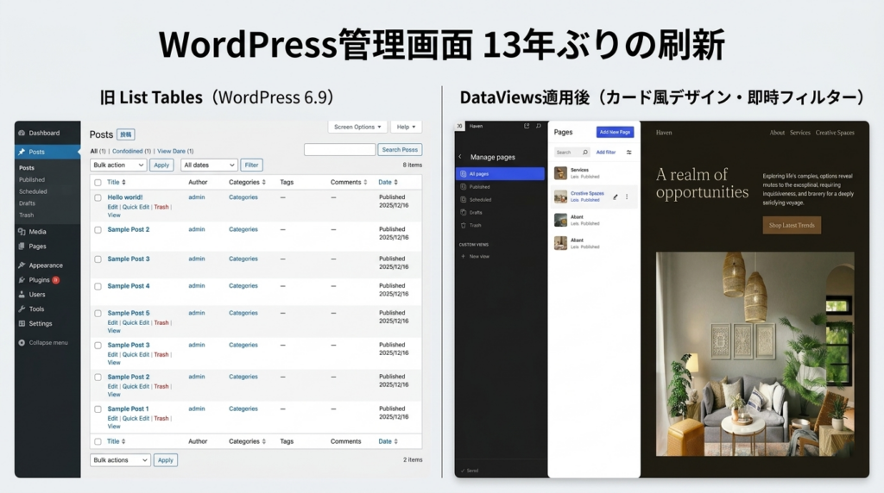Click the Add filter link

(606, 152)
